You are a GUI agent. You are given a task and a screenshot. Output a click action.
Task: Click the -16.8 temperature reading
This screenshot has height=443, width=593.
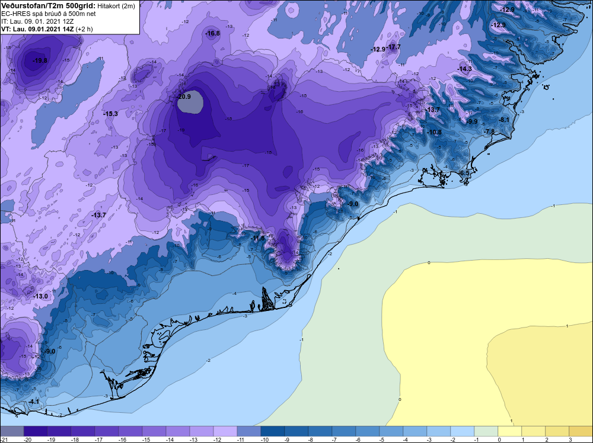[212, 33]
